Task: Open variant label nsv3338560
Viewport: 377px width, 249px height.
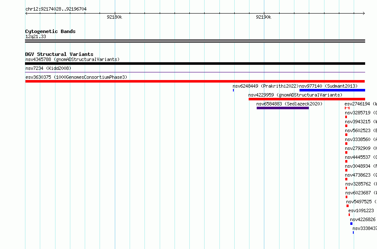Action: click(x=358, y=139)
